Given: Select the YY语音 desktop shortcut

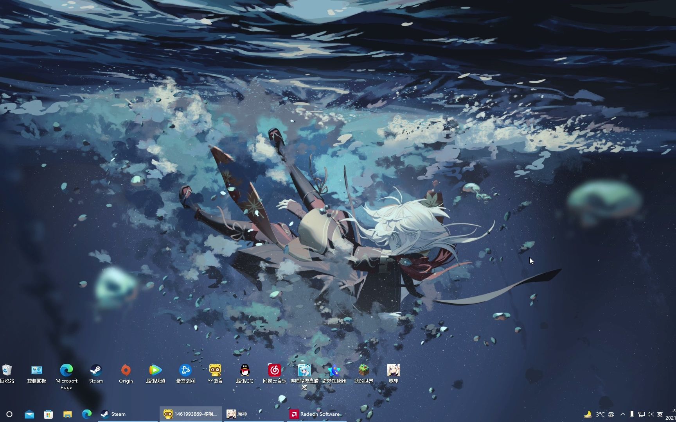Looking at the screenshot, I should (x=215, y=374).
